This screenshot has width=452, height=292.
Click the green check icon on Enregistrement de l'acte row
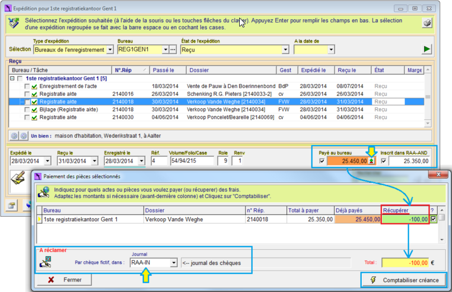(x=34, y=86)
